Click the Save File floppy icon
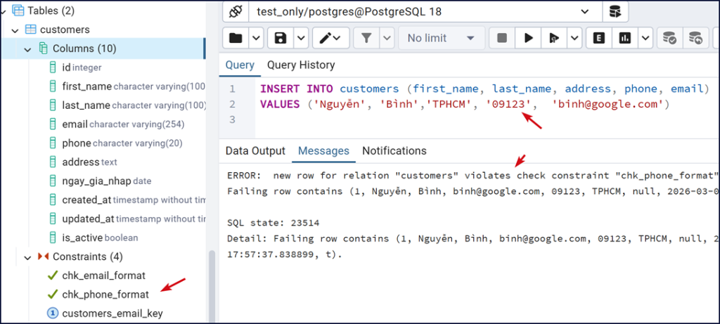720x324 pixels. click(281, 38)
